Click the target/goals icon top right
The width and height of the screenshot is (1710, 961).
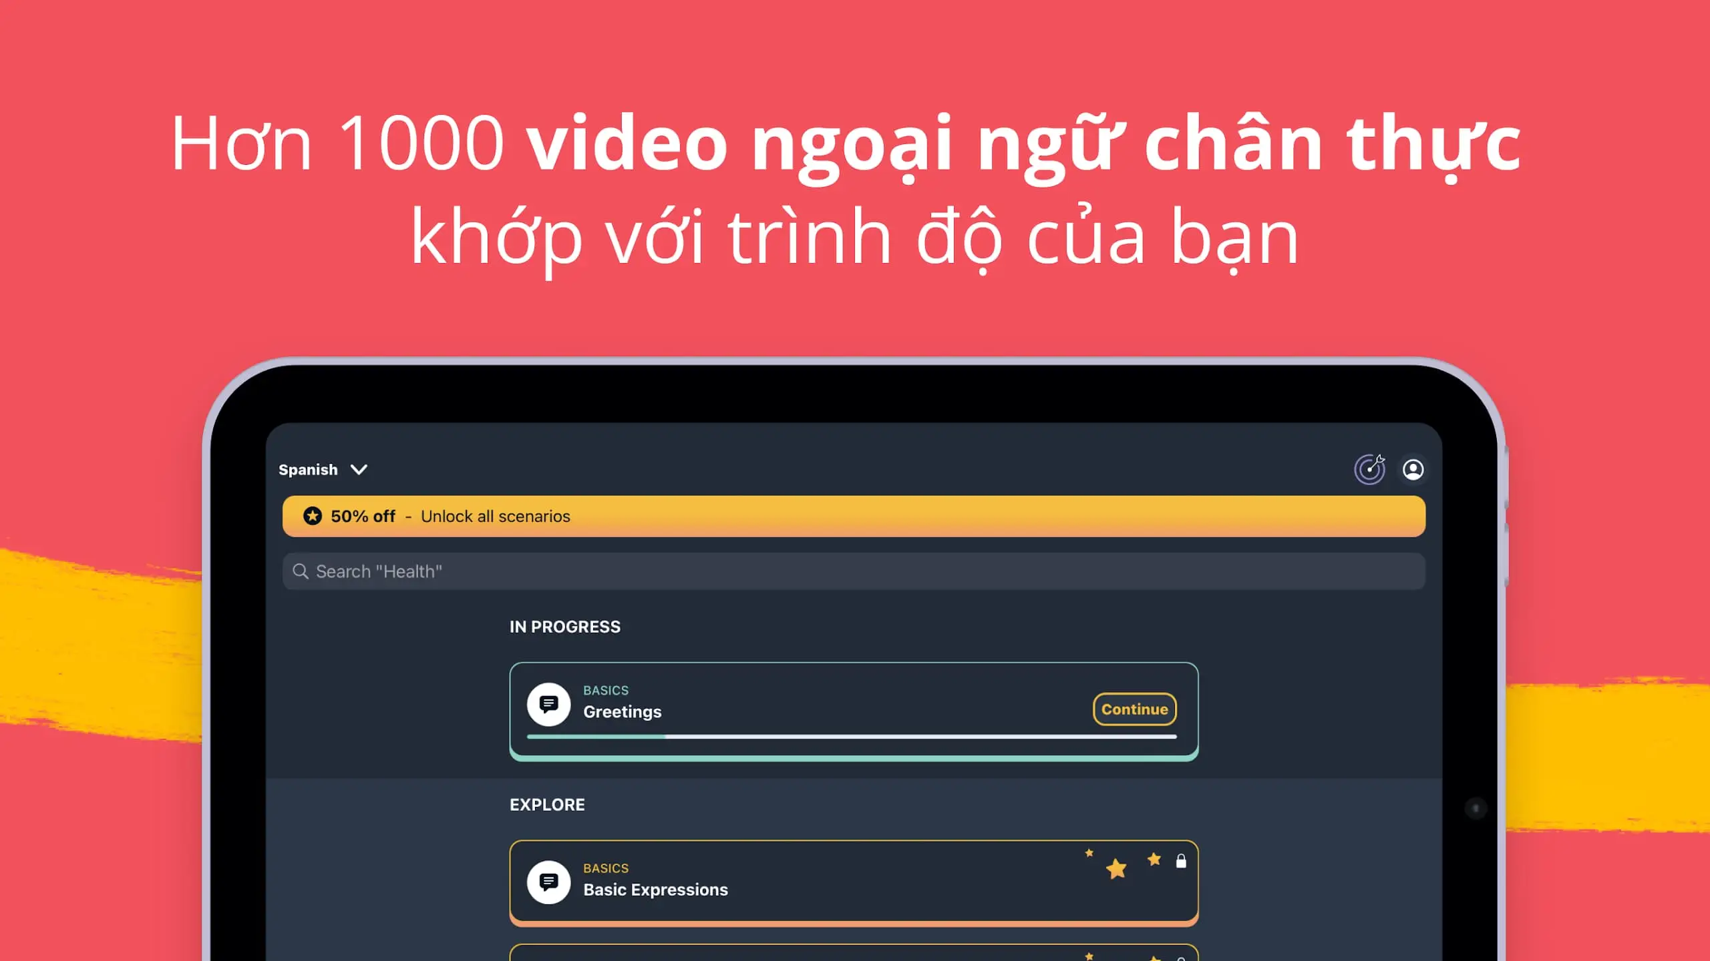click(1368, 469)
